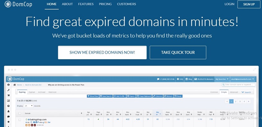The image size is (262, 127).
Task: Click the Columns button
Action: [158, 96]
